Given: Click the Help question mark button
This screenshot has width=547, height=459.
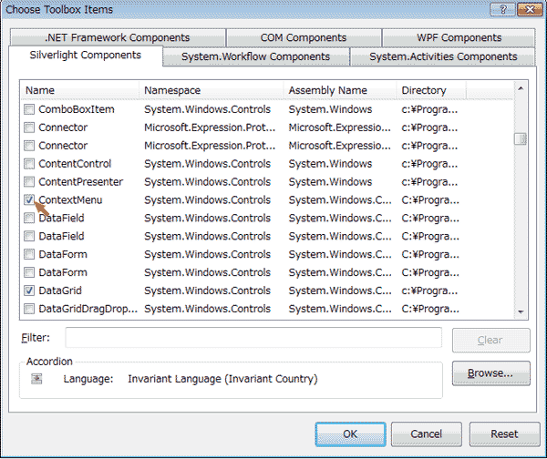Looking at the screenshot, I should [502, 9].
